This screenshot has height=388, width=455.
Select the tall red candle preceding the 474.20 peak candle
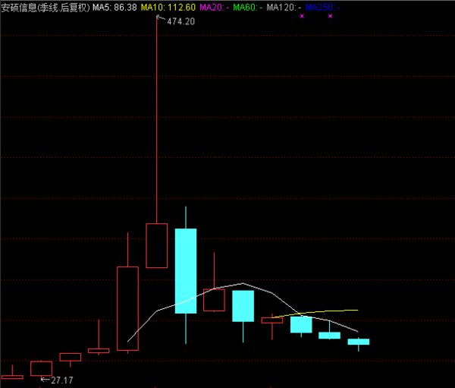[x=127, y=308]
